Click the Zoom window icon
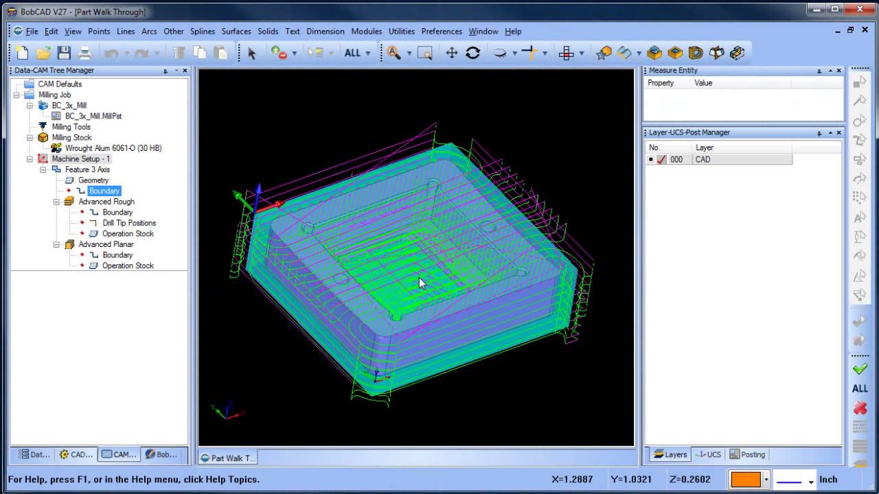The width and height of the screenshot is (879, 494). 425,53
